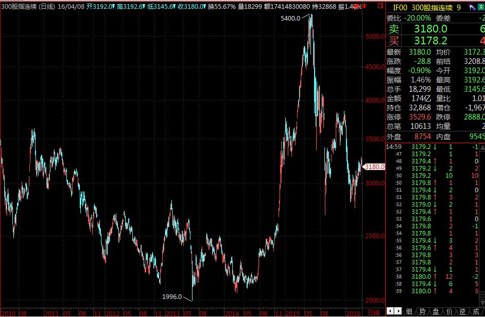485x317 pixels.
Task: Switch to the 价 tab
Action: [449, 311]
